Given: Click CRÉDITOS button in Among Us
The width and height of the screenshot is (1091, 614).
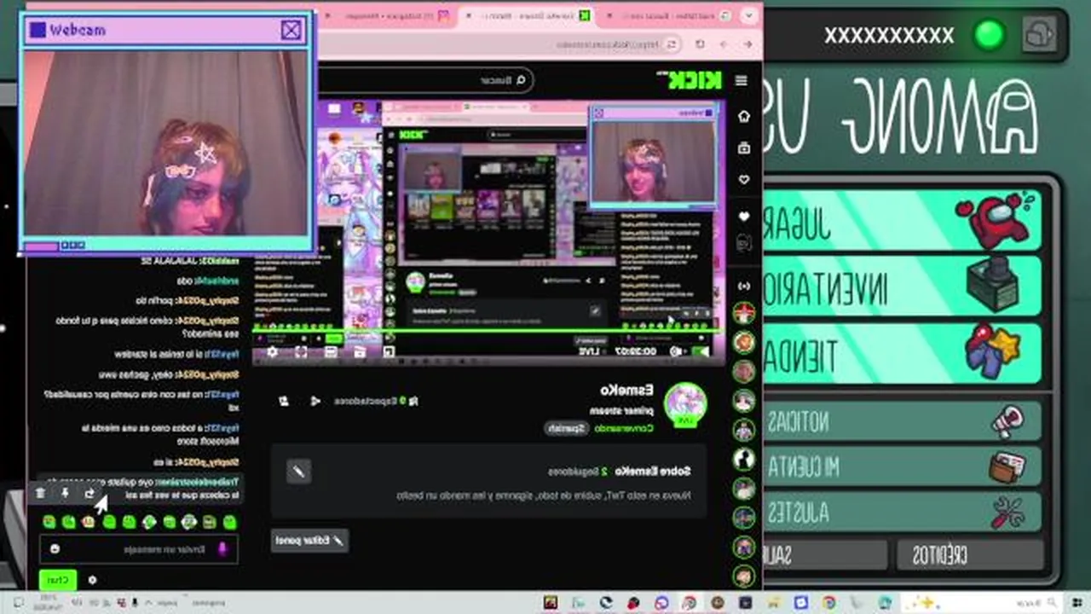Looking at the screenshot, I should [969, 556].
